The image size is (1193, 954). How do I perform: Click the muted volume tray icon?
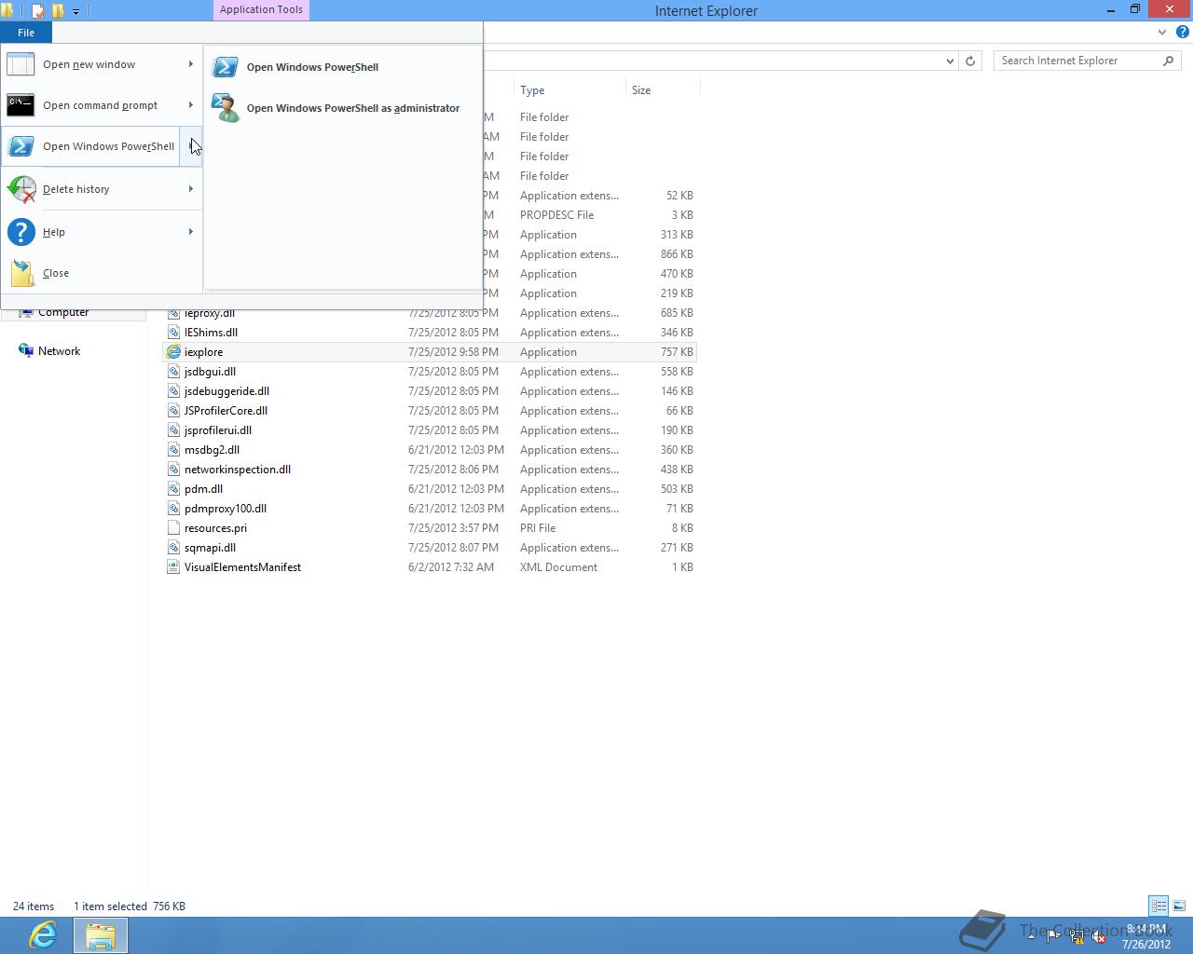(1099, 937)
